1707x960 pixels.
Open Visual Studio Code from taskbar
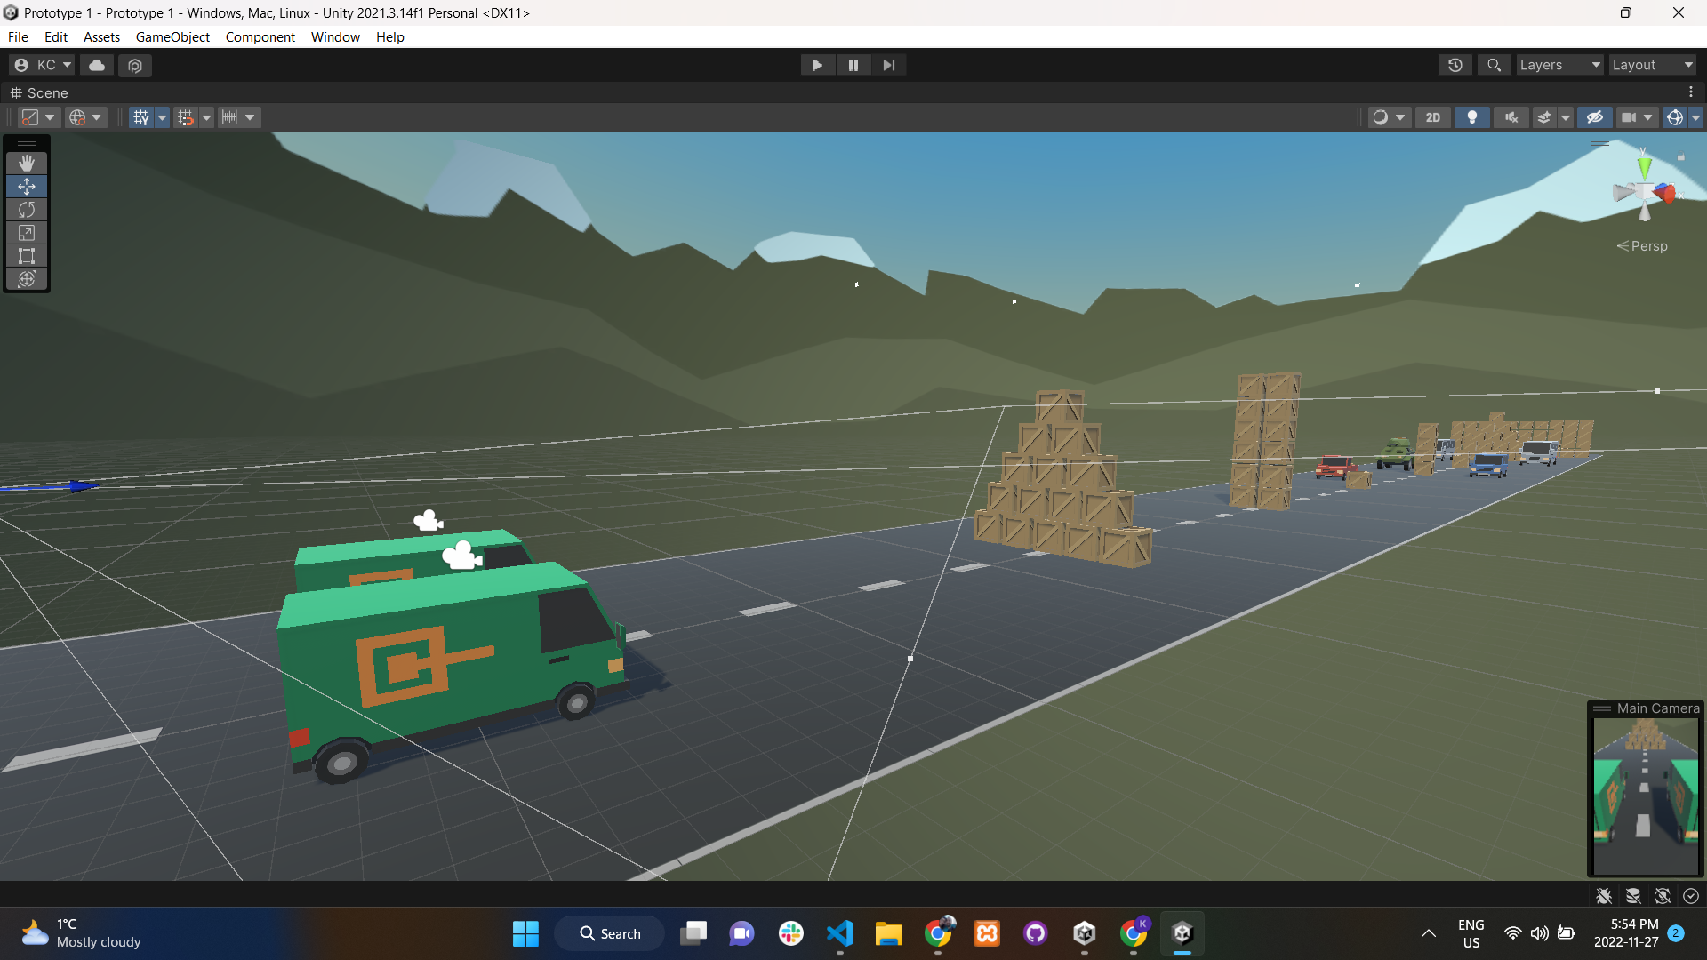point(840,933)
